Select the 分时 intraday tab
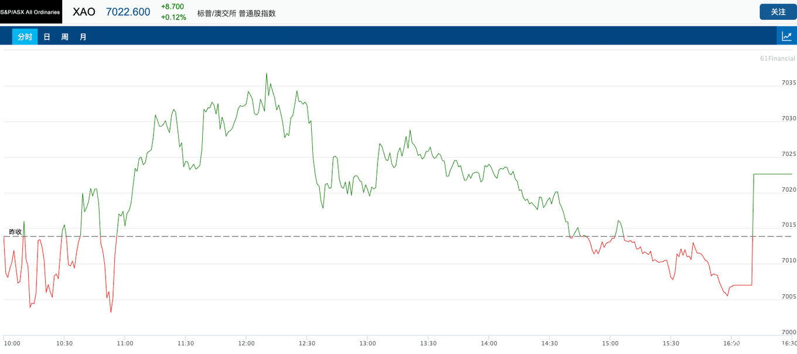Screen dimensions: 797x354 click(x=25, y=36)
